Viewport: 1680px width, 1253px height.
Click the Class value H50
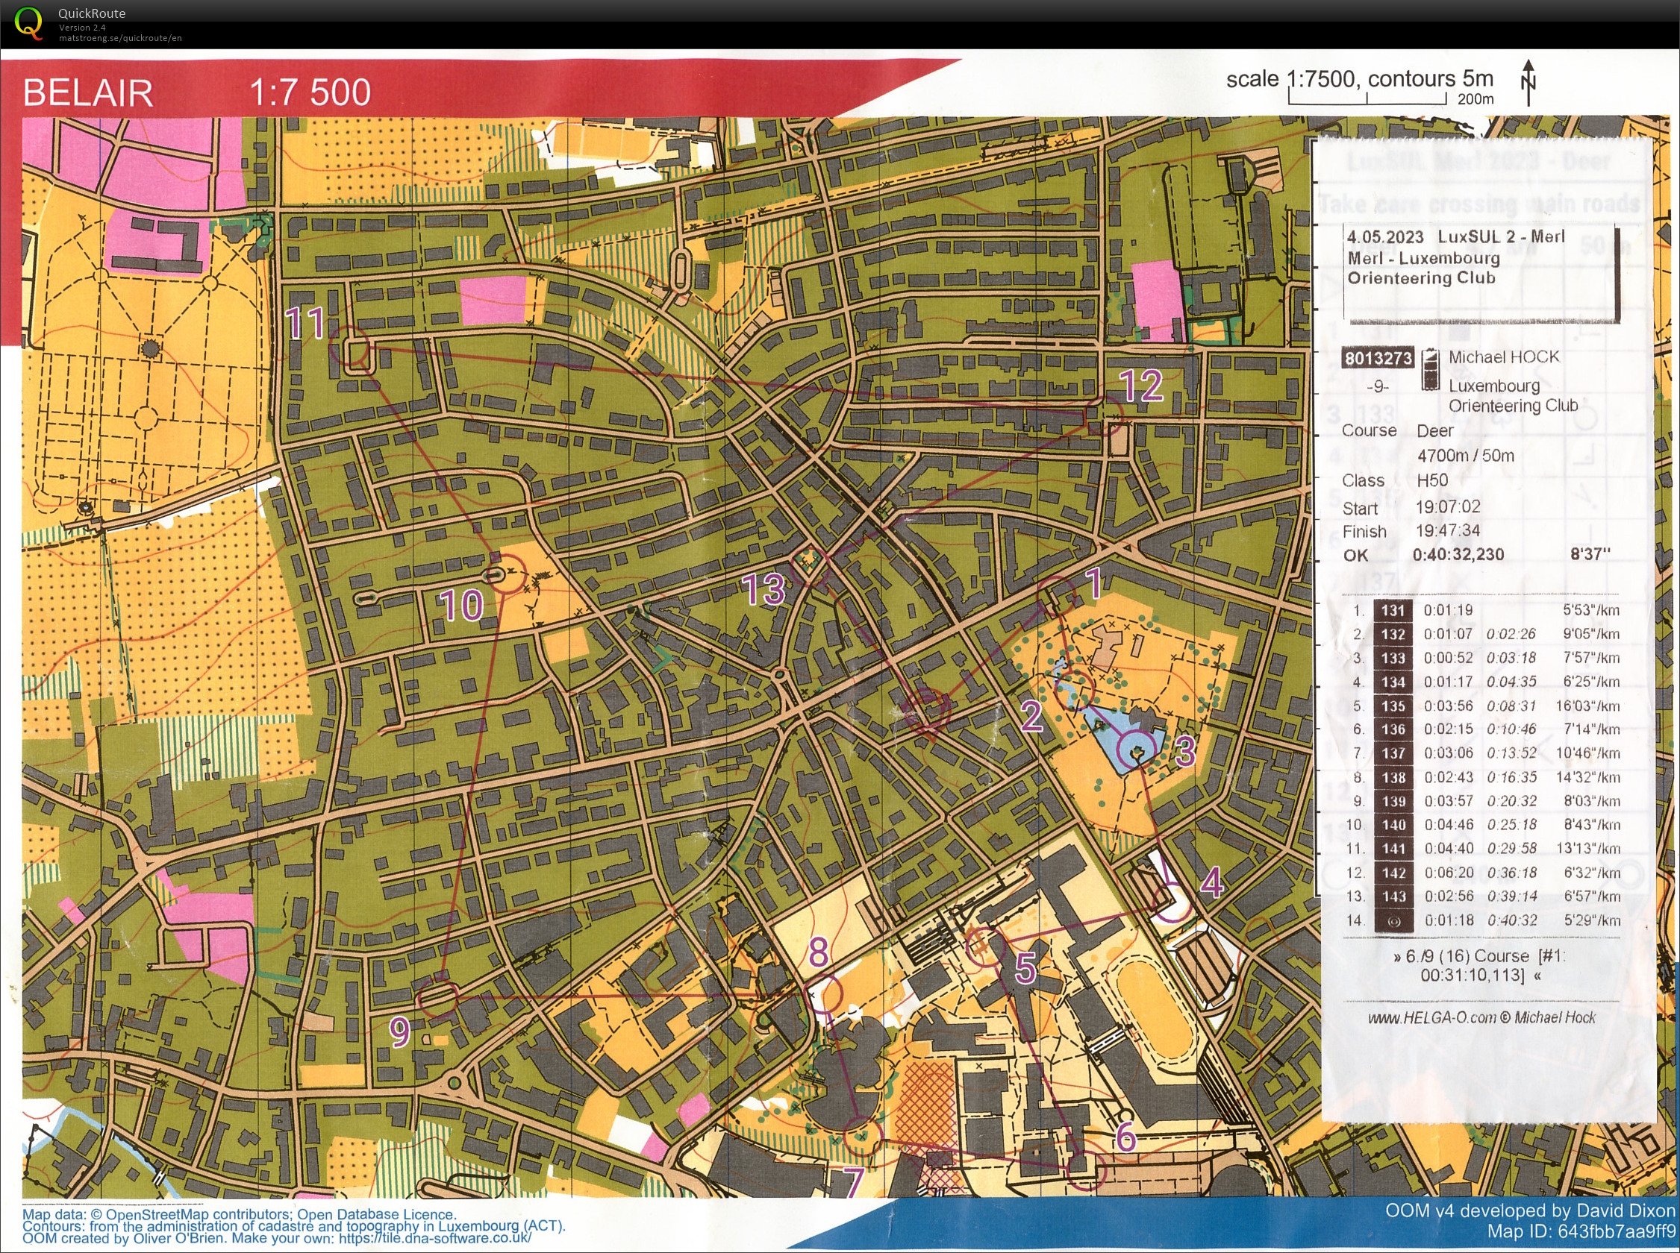tap(1432, 480)
